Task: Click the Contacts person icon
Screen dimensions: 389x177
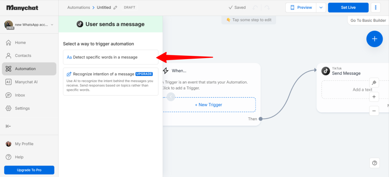Action: (9, 55)
